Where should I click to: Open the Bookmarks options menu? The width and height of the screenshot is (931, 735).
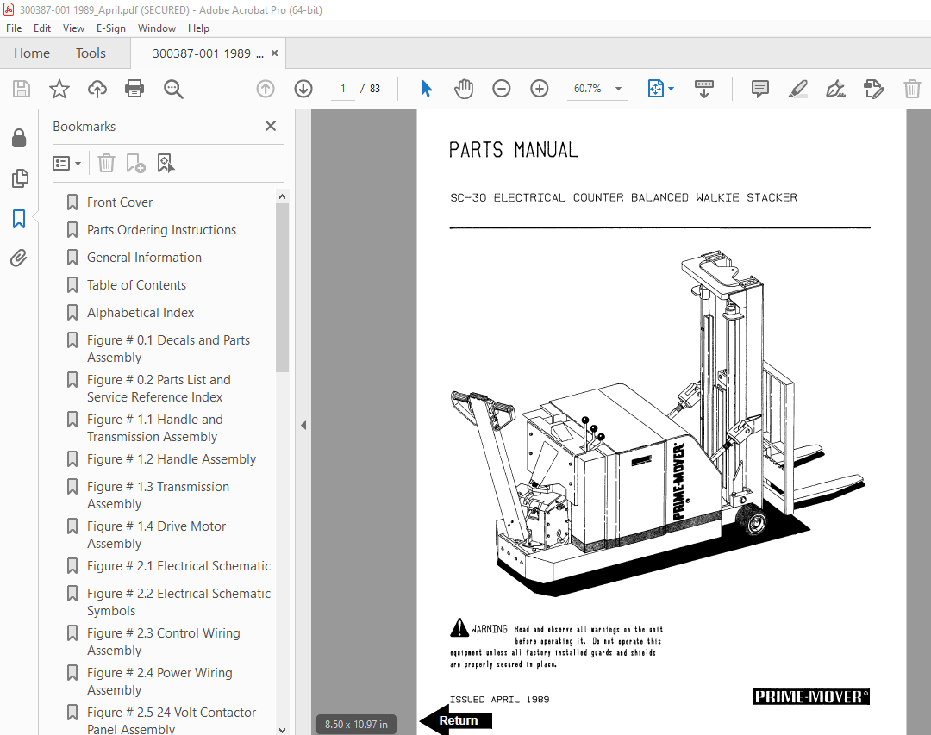click(66, 162)
